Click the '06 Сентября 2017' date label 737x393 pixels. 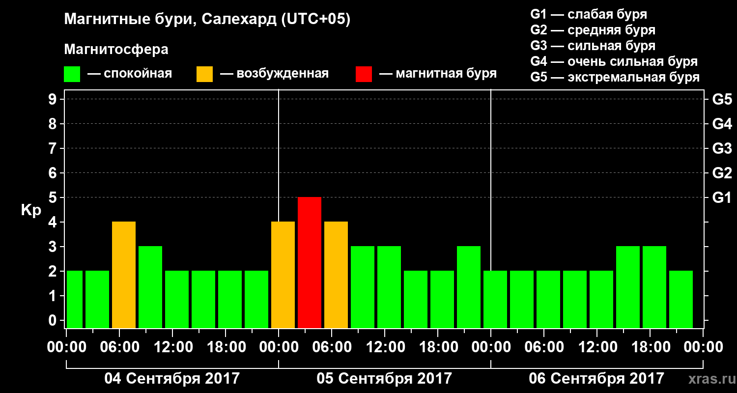(x=596, y=378)
